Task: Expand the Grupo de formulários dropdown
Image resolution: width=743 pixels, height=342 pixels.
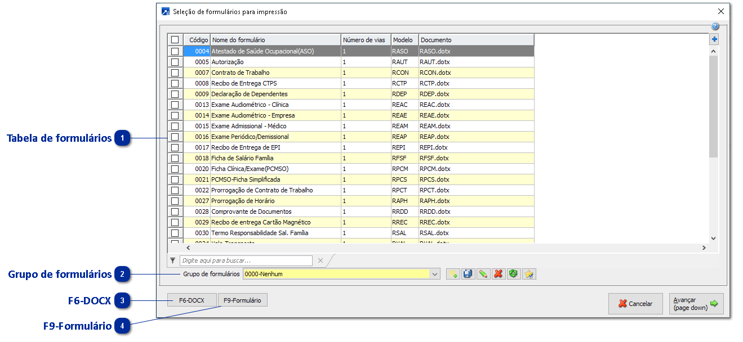Action: pyautogui.click(x=434, y=274)
